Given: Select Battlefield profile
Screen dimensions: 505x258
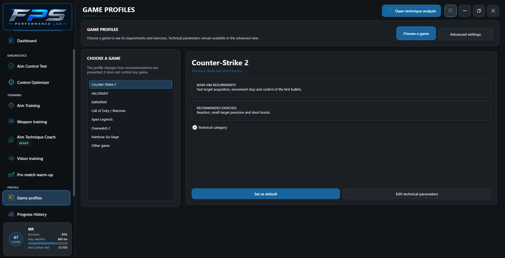Looking at the screenshot, I should point(130,102).
